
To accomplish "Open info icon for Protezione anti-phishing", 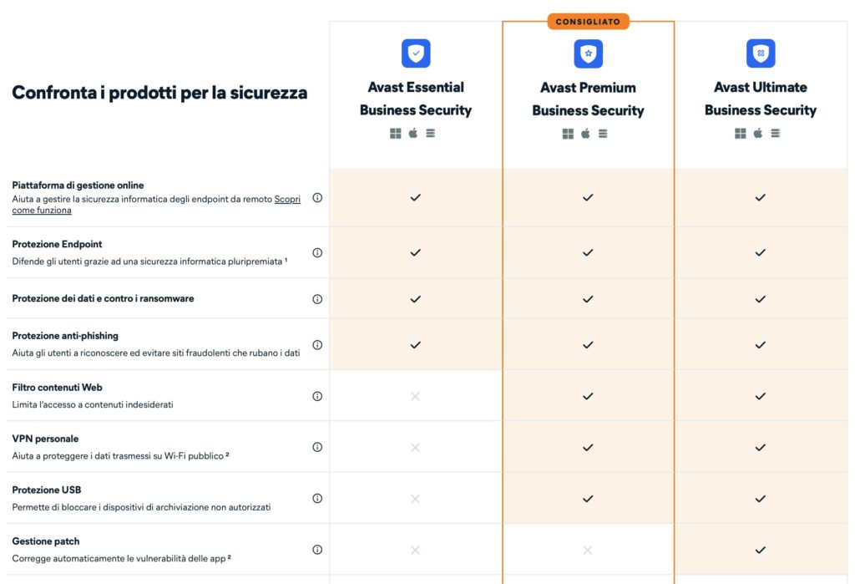I will (x=317, y=345).
